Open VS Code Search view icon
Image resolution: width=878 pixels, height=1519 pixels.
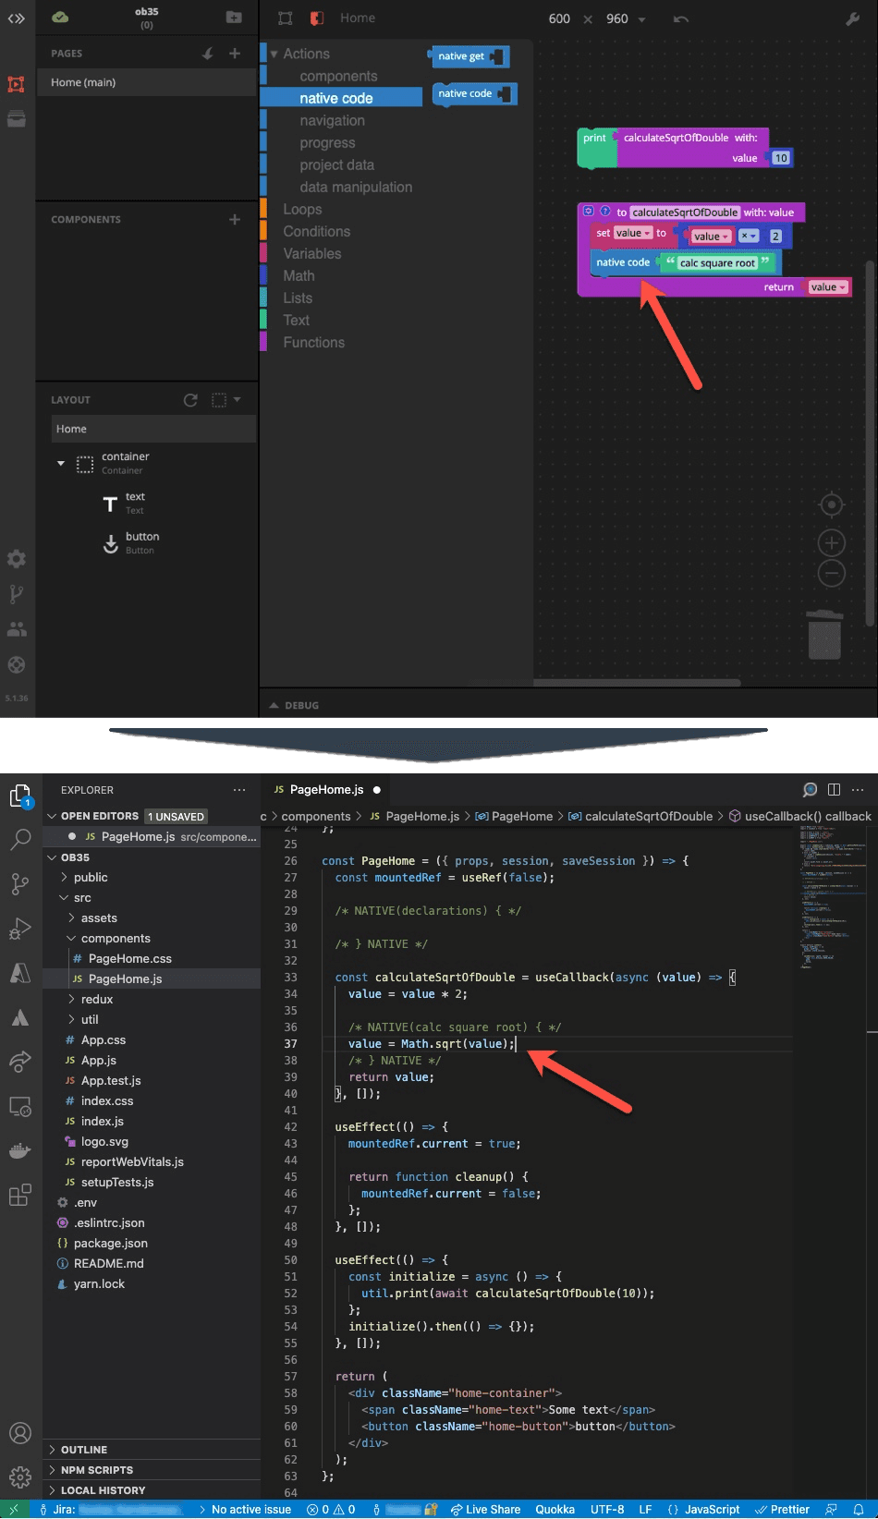(20, 840)
